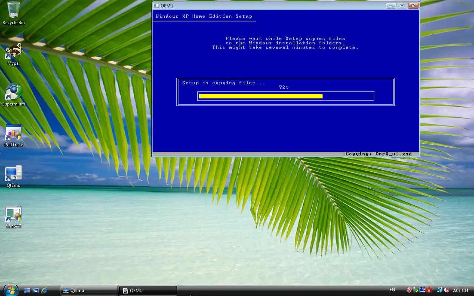Click the 2:07 CH clock
474x296 pixels.
tap(461, 290)
